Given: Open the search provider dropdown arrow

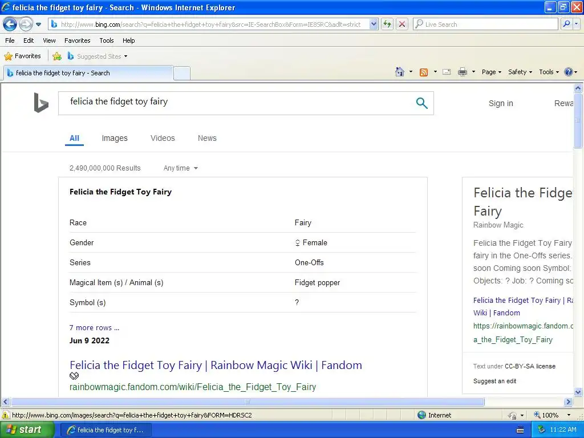Looking at the screenshot, I should (x=576, y=24).
